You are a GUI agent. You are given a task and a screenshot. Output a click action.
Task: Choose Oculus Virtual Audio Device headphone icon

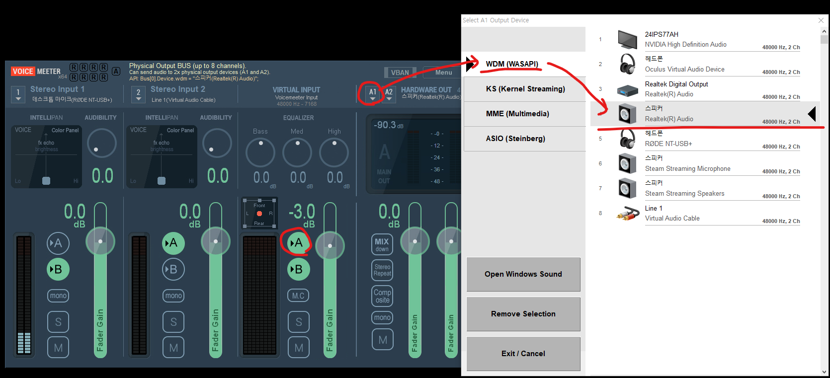[x=627, y=64]
